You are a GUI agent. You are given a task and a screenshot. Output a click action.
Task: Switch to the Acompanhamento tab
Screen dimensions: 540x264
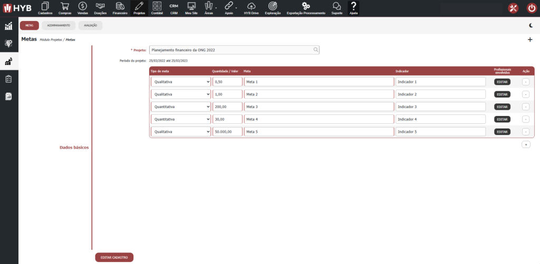(x=59, y=25)
